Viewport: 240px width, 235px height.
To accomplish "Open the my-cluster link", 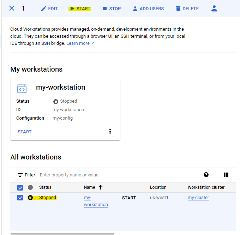I will (198, 198).
